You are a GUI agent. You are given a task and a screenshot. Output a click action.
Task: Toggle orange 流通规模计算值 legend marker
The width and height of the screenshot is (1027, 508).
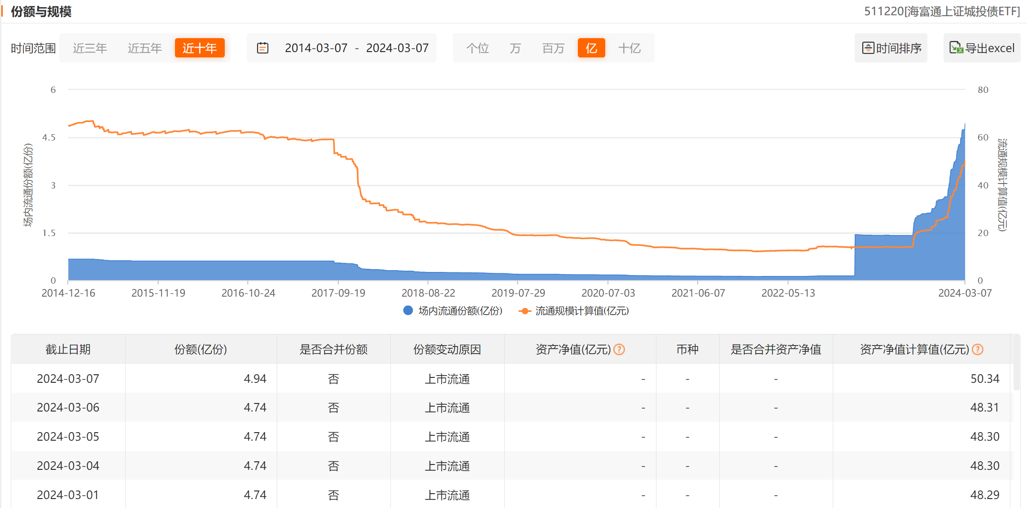[524, 311]
